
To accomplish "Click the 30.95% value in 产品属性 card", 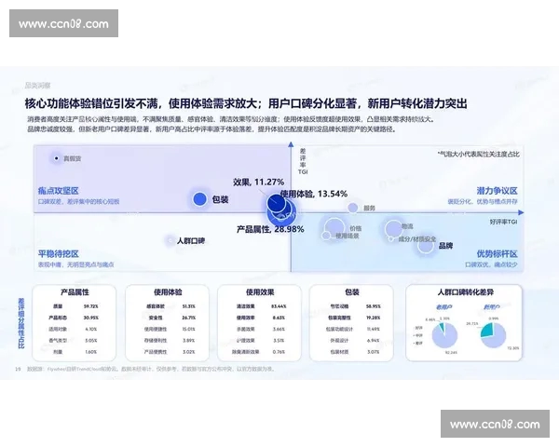I will pyautogui.click(x=91, y=318).
